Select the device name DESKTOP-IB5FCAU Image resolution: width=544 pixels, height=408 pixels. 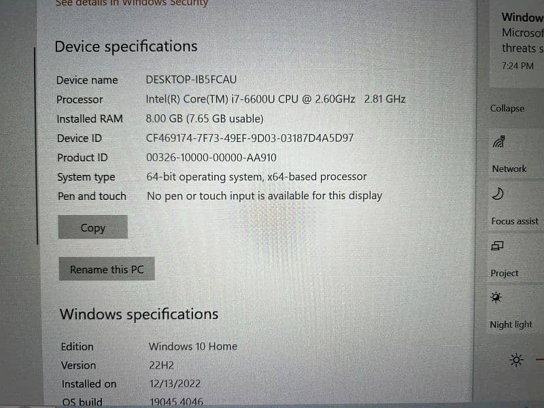(191, 80)
